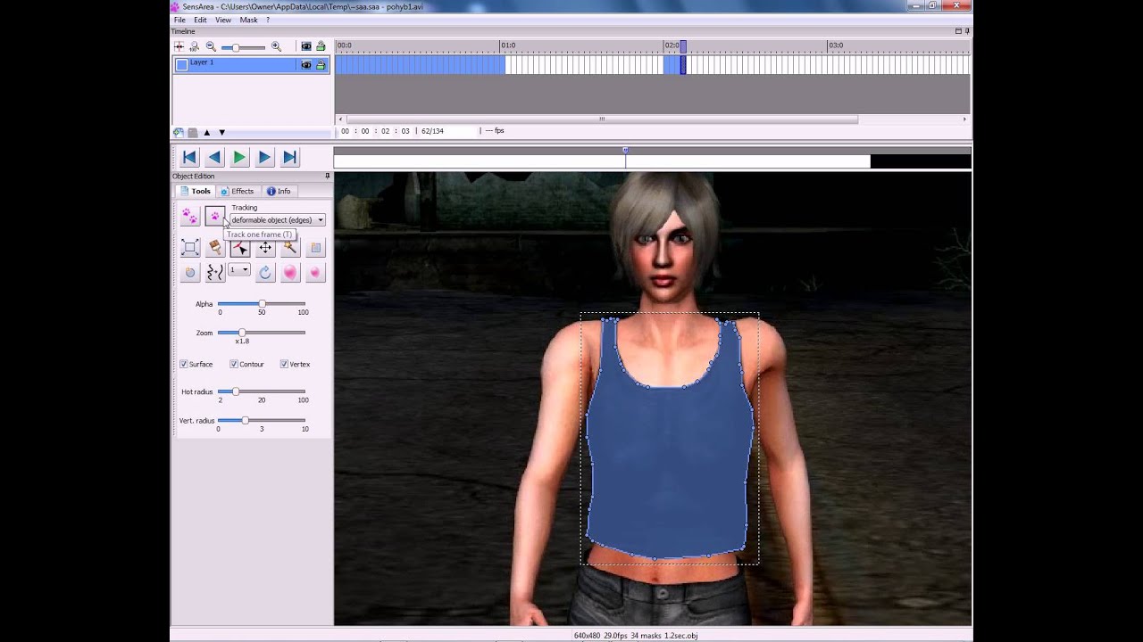1143x642 pixels.
Task: Click the double paw-print tracking button
Action: coord(189,216)
